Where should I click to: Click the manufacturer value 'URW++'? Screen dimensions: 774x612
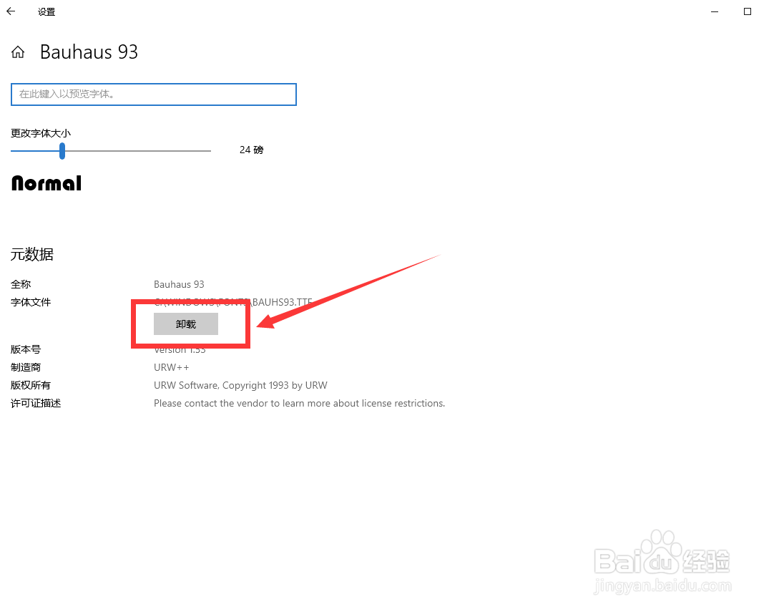(171, 367)
